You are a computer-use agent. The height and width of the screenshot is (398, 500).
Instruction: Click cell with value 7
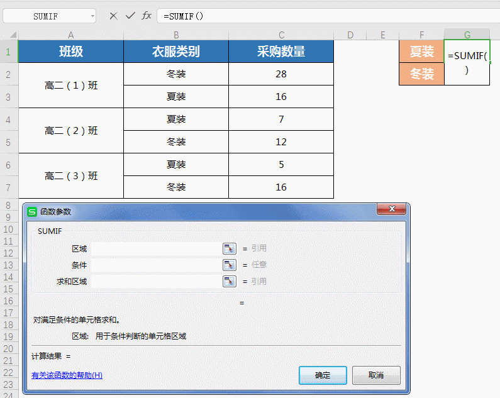[281, 119]
